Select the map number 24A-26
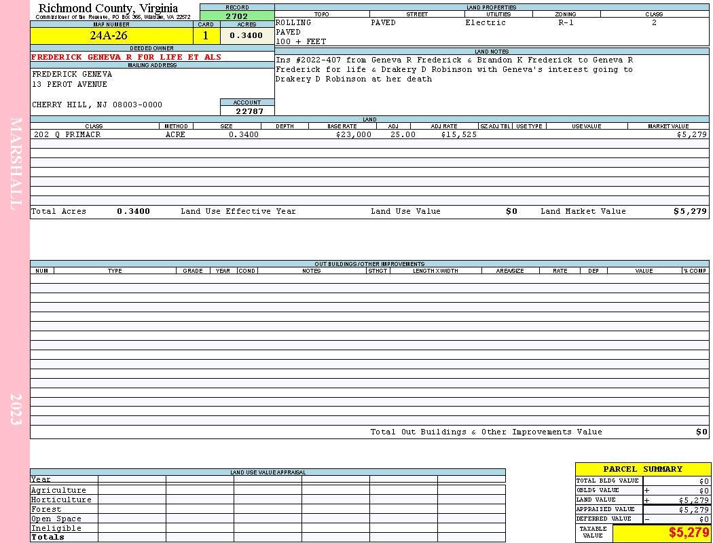713x543 pixels. [109, 35]
